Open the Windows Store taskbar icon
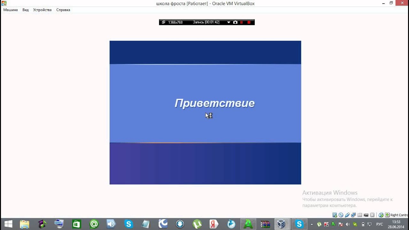The height and width of the screenshot is (230, 409). [x=77, y=224]
